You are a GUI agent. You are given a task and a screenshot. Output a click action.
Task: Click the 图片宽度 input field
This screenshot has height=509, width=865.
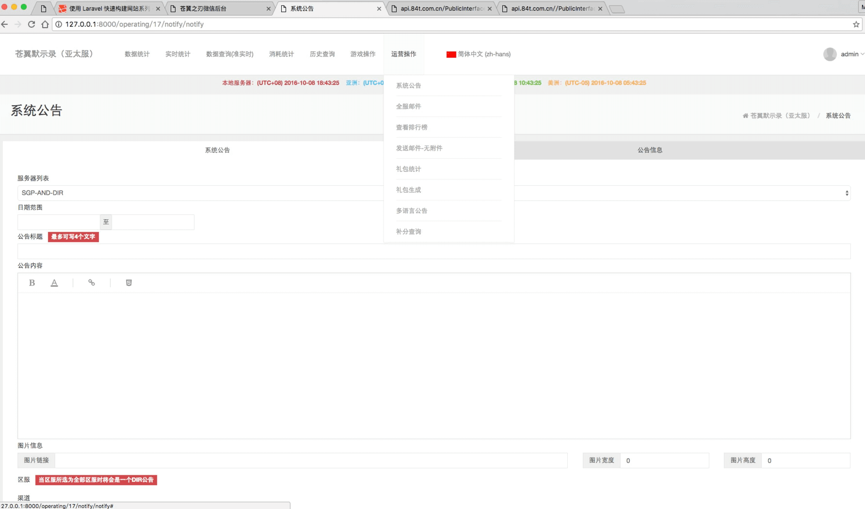664,460
